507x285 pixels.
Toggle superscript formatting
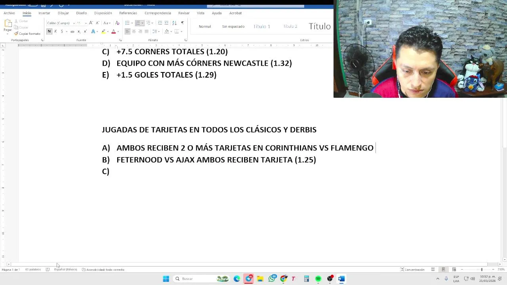pos(85,31)
